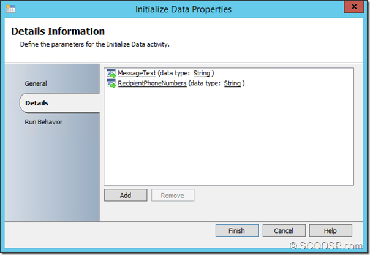Cancel the dialog changes

pyautogui.click(x=284, y=230)
